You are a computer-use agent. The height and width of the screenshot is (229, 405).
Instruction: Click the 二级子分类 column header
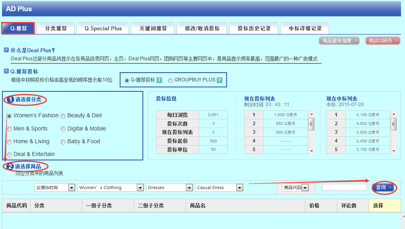[160, 205]
